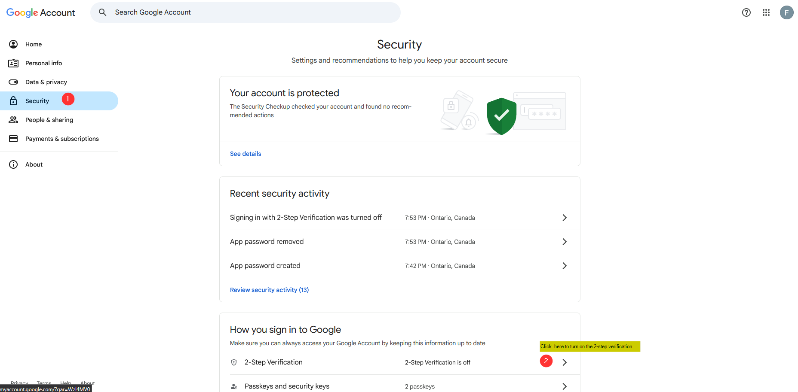The height and width of the screenshot is (392, 798).
Task: Open 2-Step Verification settings chevron
Action: click(564, 362)
